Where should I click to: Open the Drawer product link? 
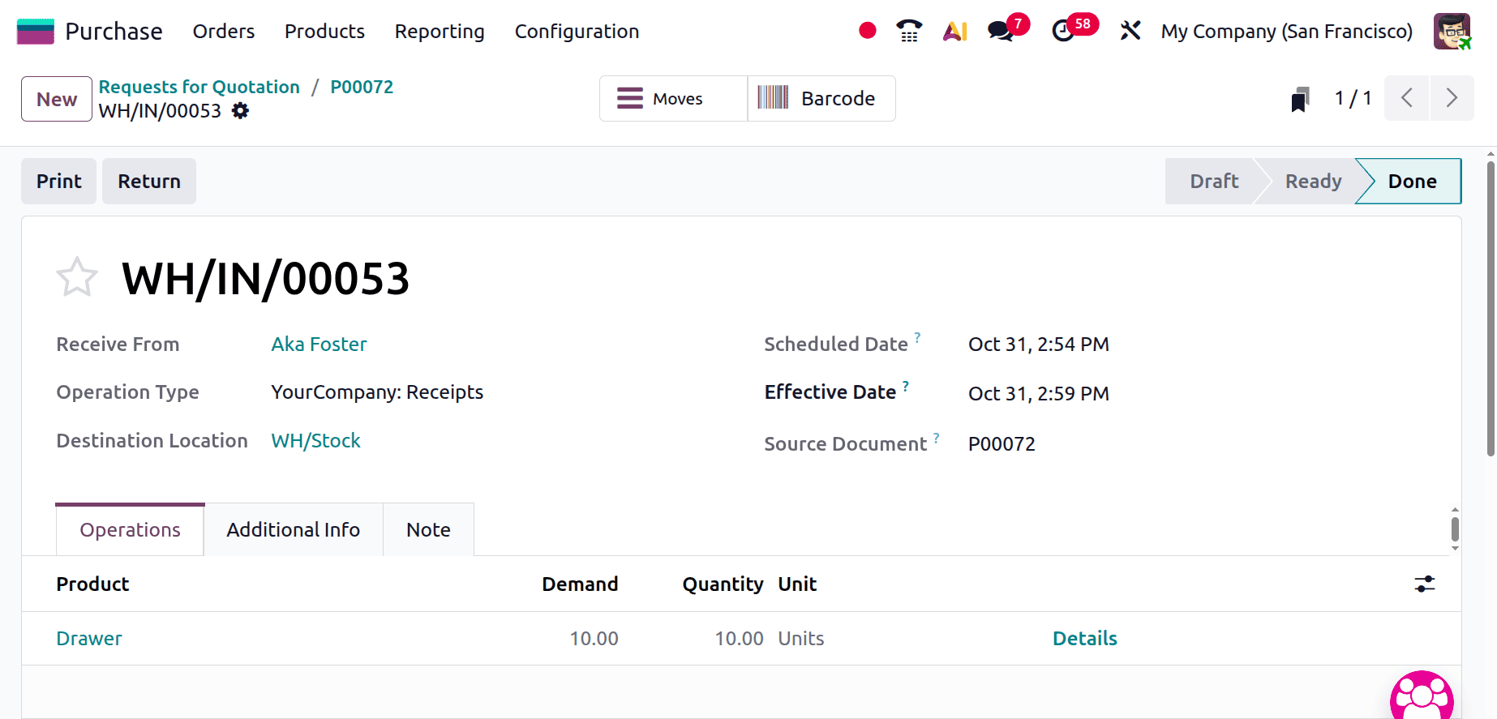(x=89, y=639)
